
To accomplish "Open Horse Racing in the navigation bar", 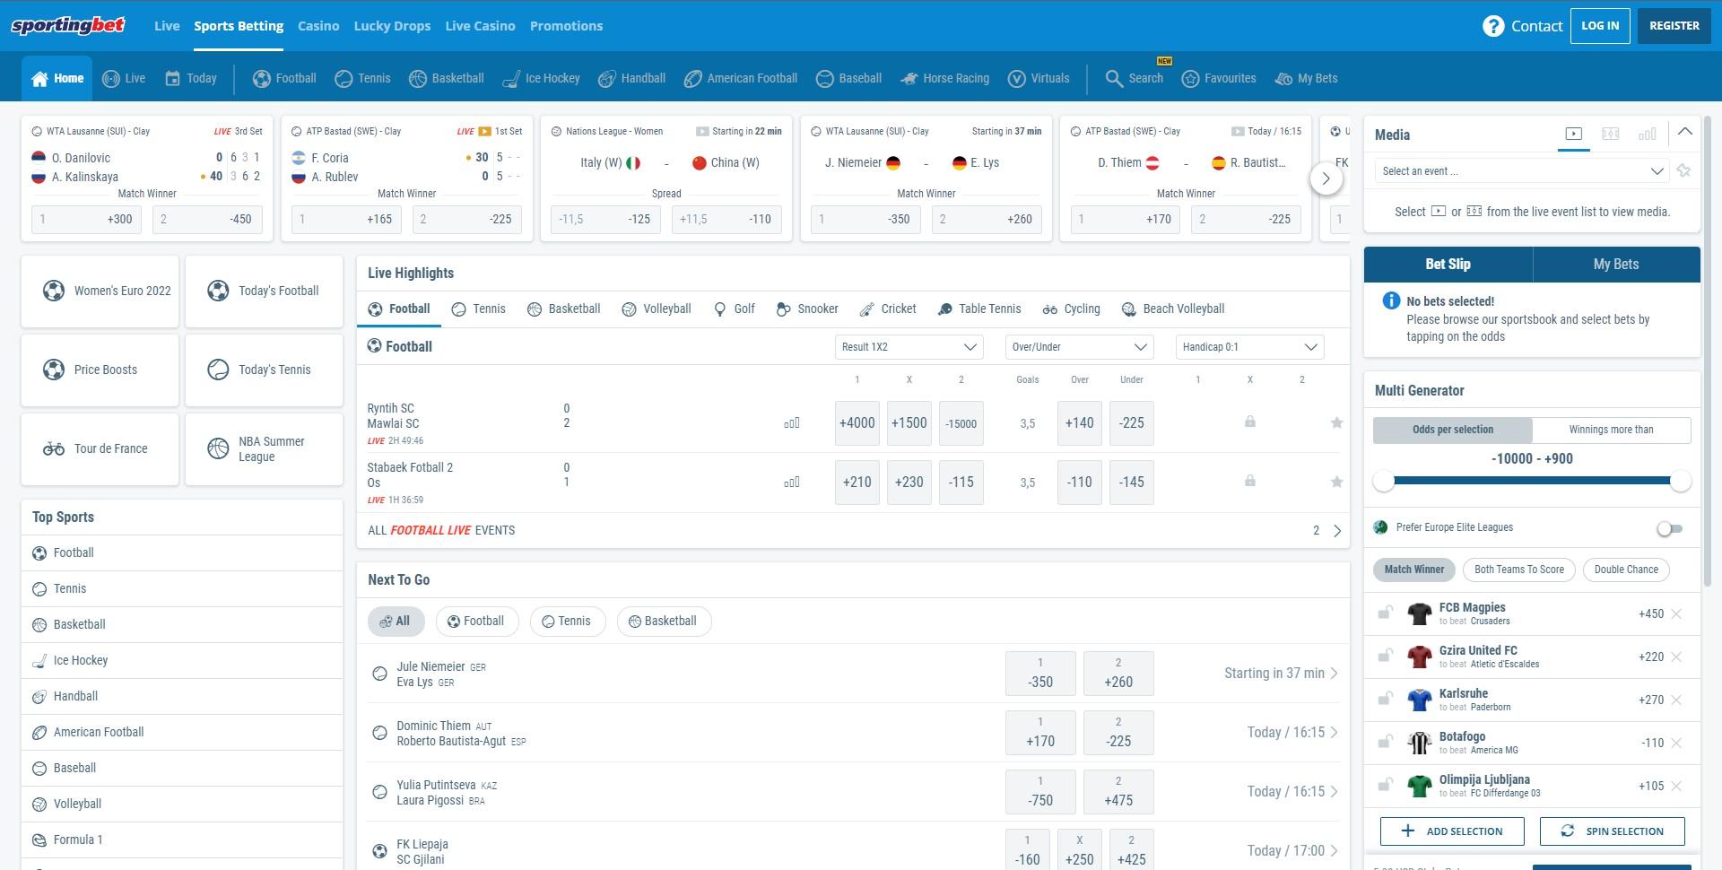I will (x=944, y=78).
